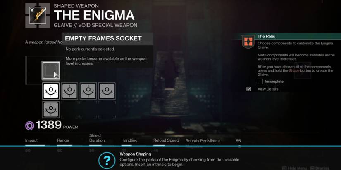Choose the highlighted white frame perk icon
Viewport: 341px width, 170px height.
coord(51,91)
